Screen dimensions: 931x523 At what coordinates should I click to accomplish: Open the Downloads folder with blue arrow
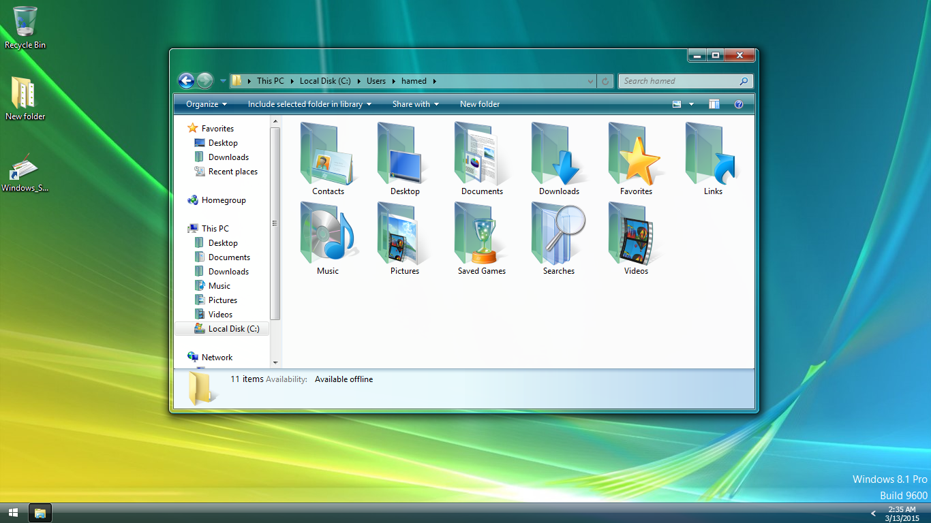(559, 158)
